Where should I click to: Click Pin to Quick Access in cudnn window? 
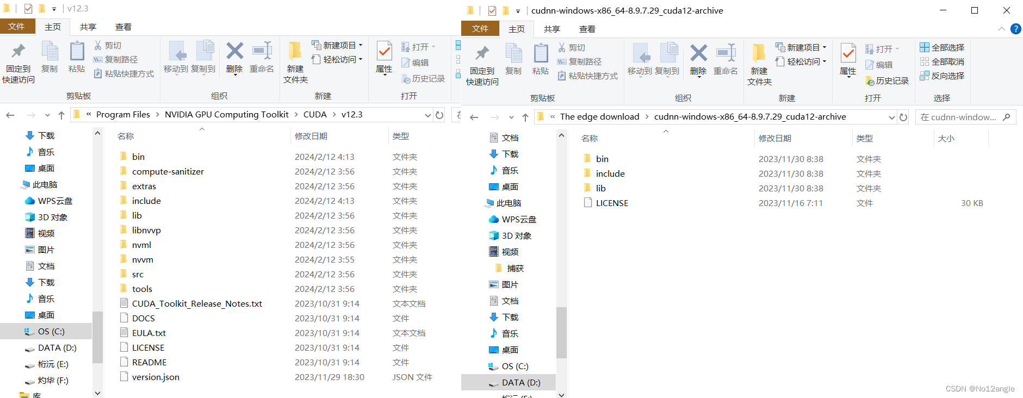click(x=482, y=65)
